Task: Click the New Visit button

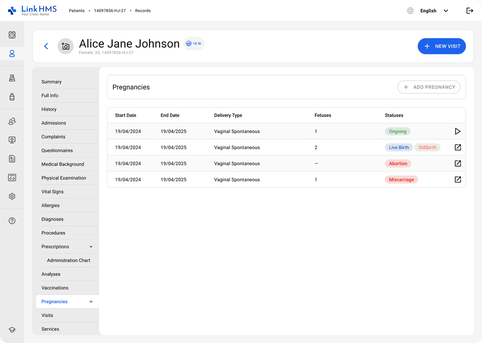Action: coord(441,46)
